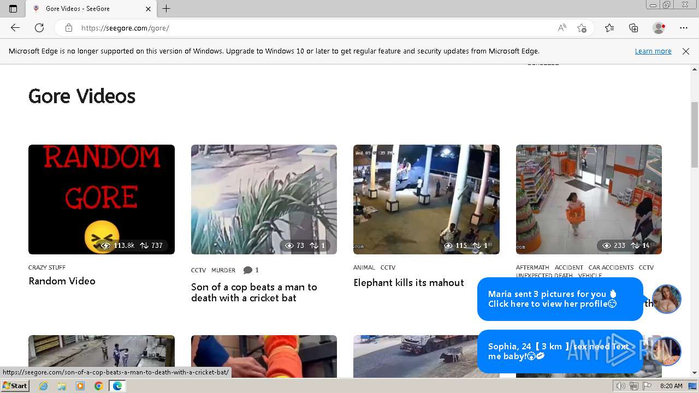Open Google Chrome from the taskbar
The image size is (699, 393).
(98, 386)
